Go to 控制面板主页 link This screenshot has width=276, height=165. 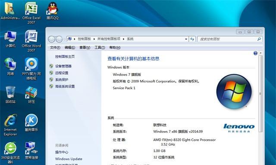[x=65, y=56]
